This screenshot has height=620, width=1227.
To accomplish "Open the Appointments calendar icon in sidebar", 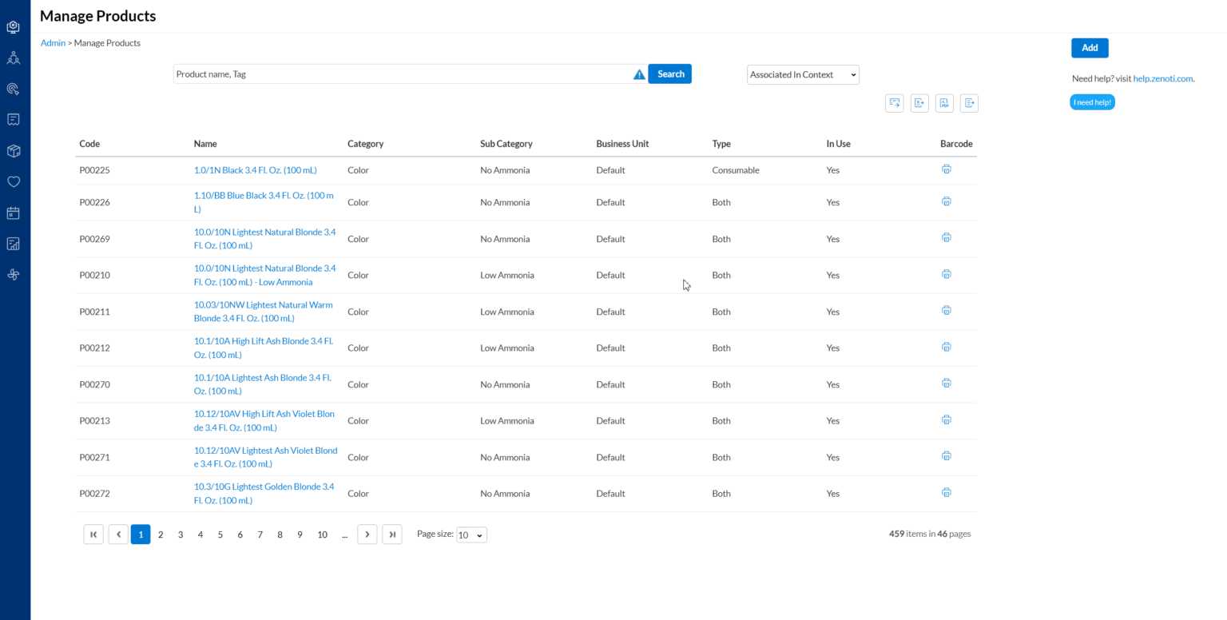I will click(x=13, y=213).
